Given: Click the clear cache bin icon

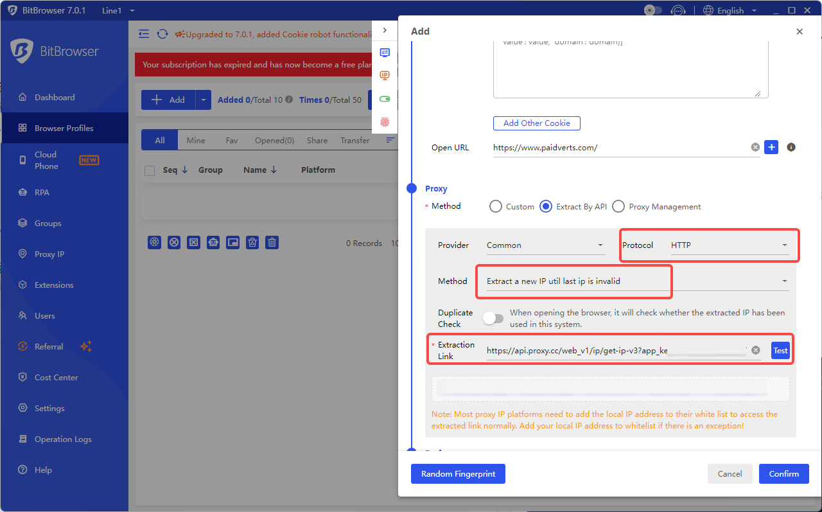Looking at the screenshot, I should pyautogui.click(x=252, y=242).
